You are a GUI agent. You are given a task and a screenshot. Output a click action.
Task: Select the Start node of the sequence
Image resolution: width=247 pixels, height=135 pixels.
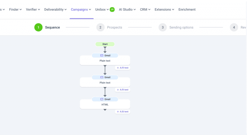coord(105,44)
